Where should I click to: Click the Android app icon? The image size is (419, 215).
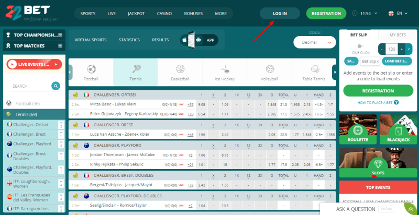point(199,40)
